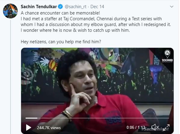Click the video frame showing the red polo shirt
This screenshot has height=134, width=180.
tap(97, 91)
